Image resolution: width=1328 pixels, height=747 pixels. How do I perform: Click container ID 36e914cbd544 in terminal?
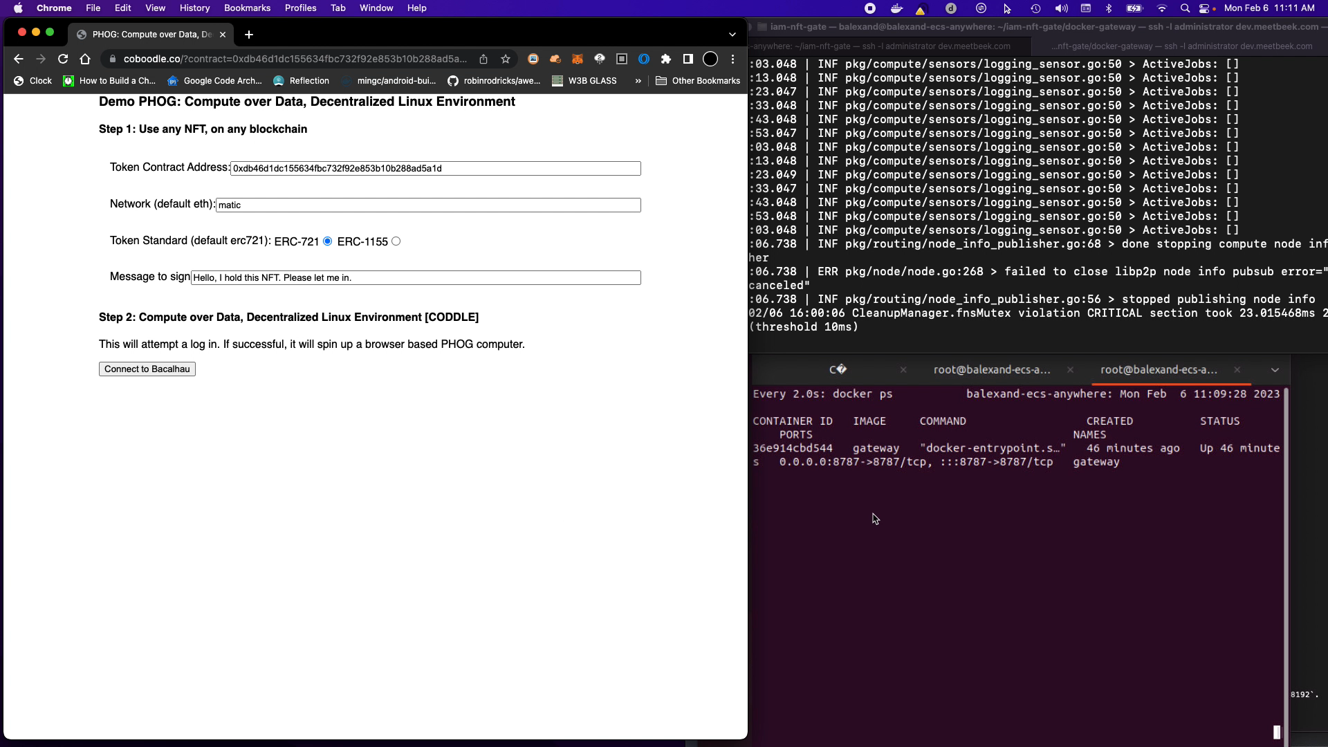[x=793, y=448]
